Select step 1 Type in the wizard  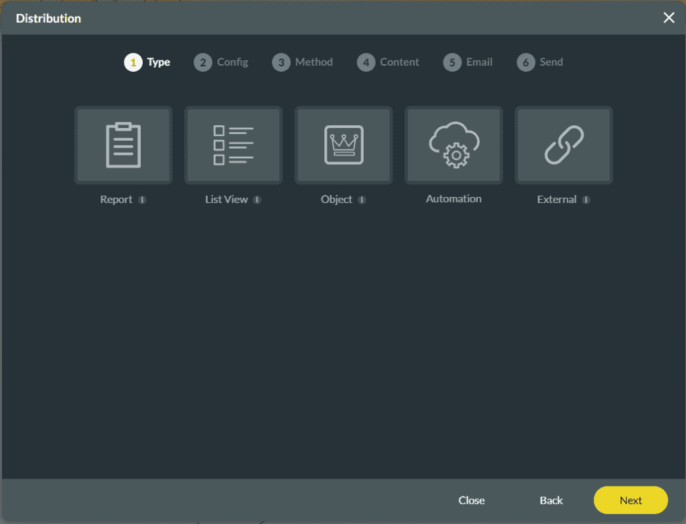pyautogui.click(x=147, y=62)
